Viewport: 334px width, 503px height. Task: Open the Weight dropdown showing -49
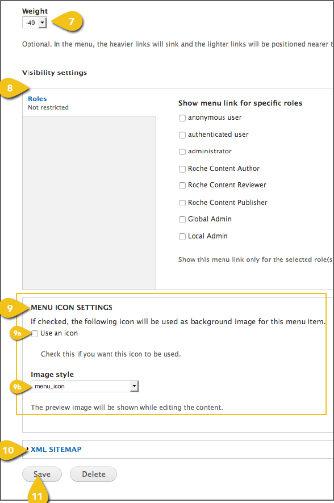point(35,23)
